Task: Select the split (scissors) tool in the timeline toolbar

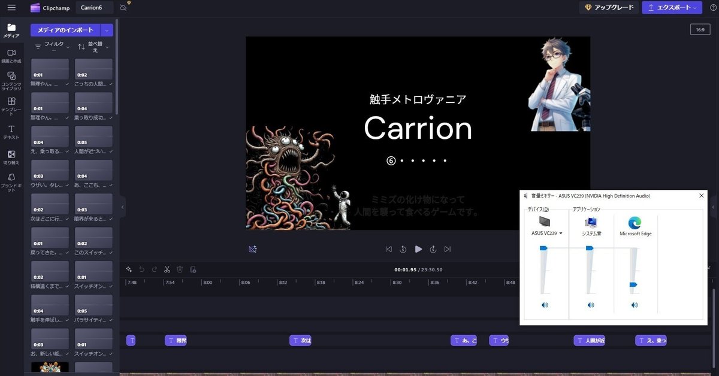Action: pyautogui.click(x=167, y=269)
